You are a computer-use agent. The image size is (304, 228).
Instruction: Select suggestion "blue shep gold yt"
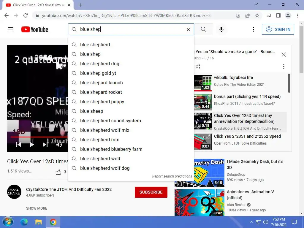131,73
